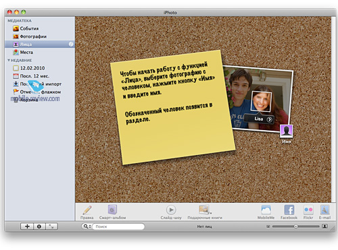
Task: Click the round badge on the Лица row
Action: tap(71, 44)
